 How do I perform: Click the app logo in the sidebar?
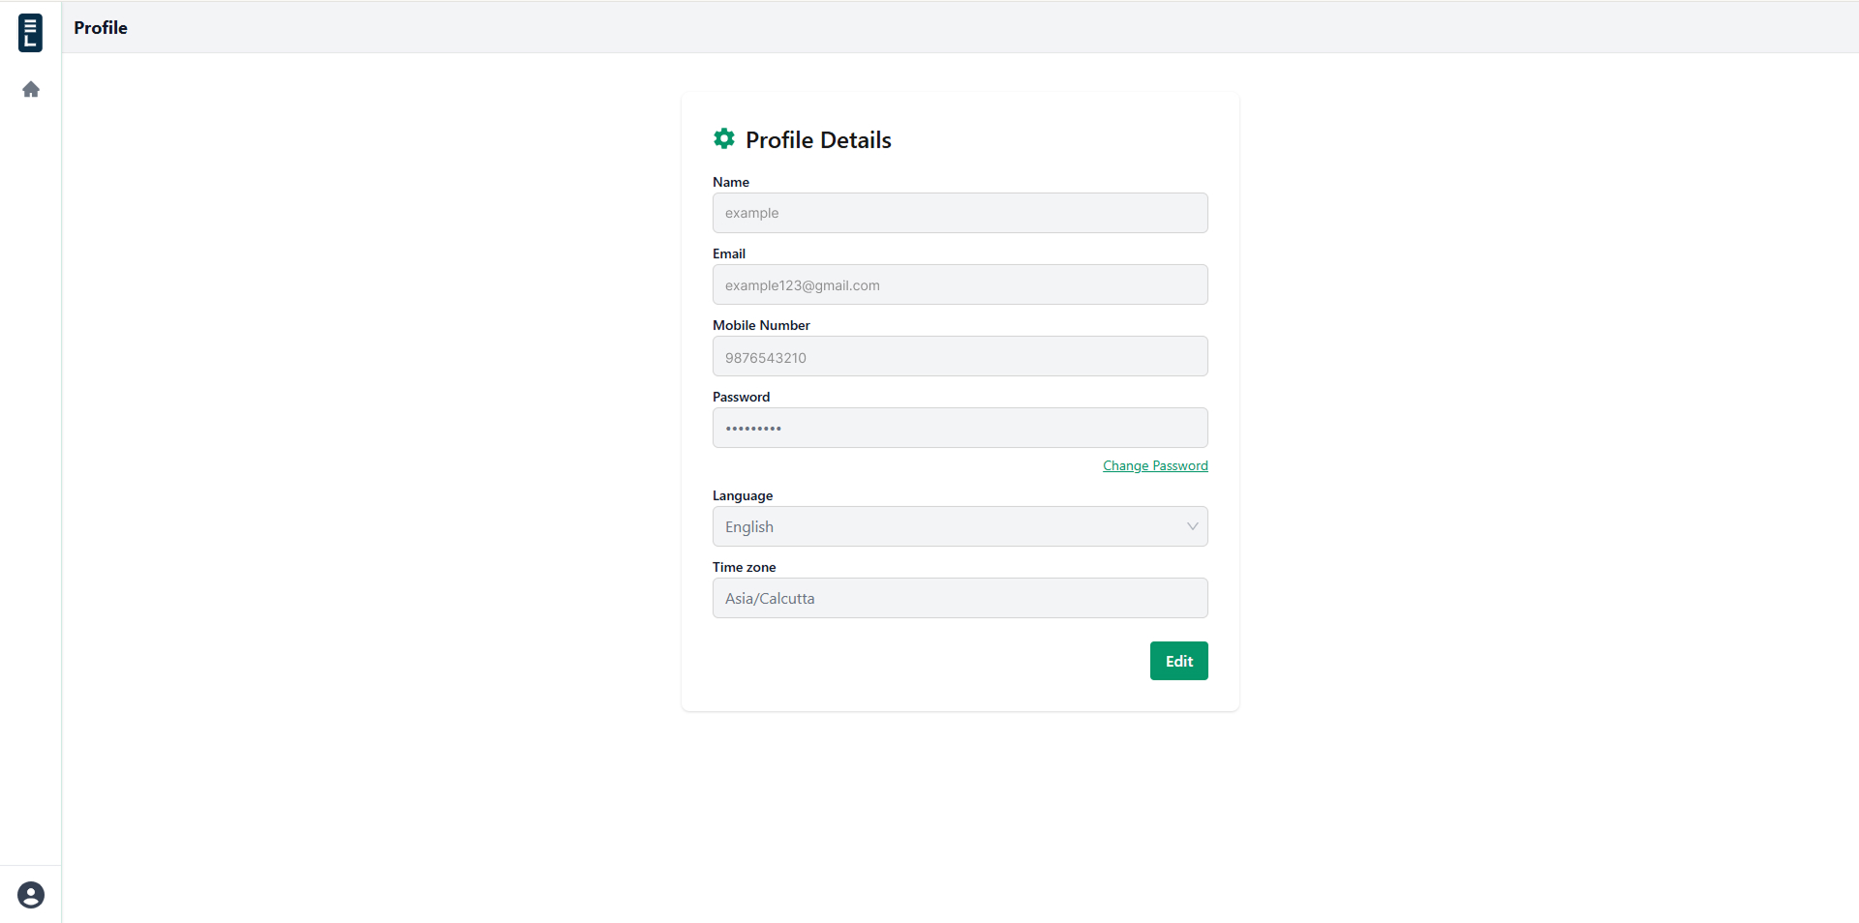pyautogui.click(x=30, y=32)
